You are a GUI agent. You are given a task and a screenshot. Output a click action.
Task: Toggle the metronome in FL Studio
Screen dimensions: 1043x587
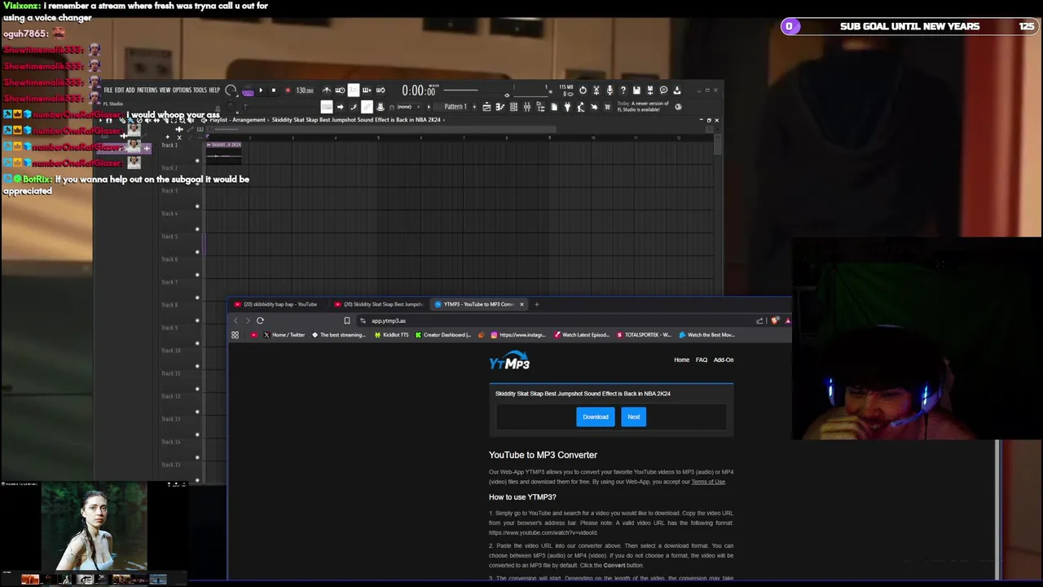[x=327, y=90]
